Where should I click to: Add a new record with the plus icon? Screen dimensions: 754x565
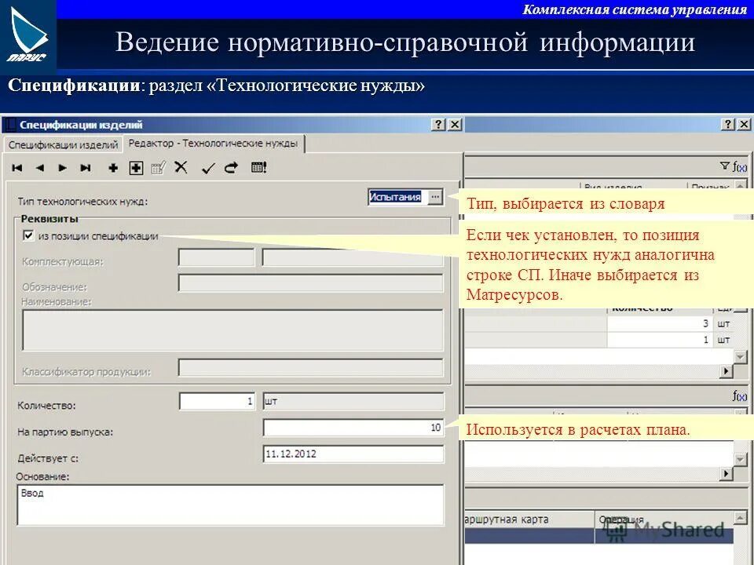pyautogui.click(x=113, y=168)
